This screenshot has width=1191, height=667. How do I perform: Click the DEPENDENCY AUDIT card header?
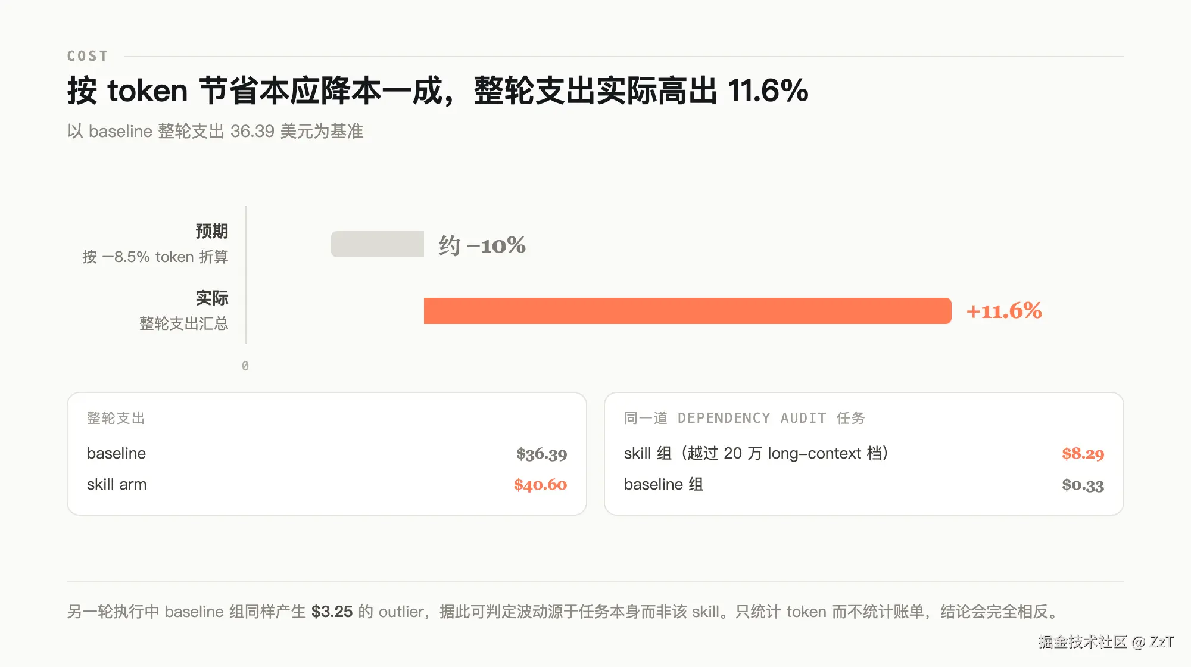[744, 418]
